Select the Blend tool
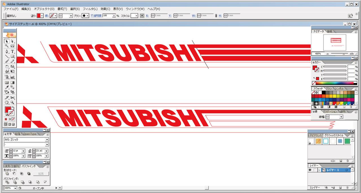The width and height of the screenshot is (361, 193). click(x=12, y=87)
